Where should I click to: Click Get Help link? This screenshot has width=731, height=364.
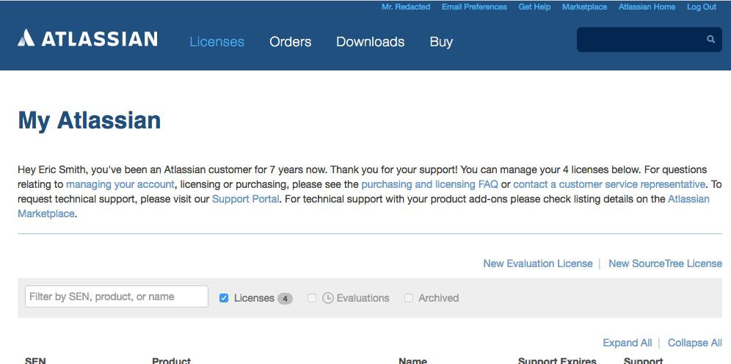coord(534,7)
